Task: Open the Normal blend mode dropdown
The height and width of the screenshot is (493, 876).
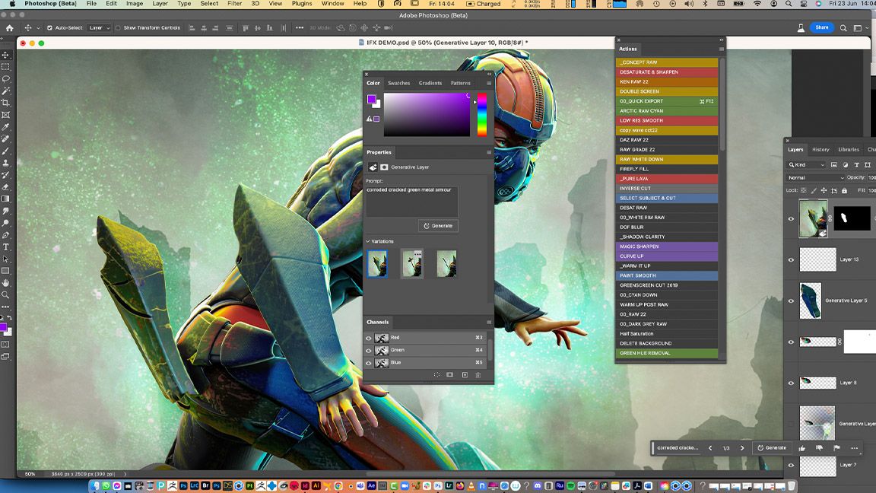Action: tap(815, 178)
